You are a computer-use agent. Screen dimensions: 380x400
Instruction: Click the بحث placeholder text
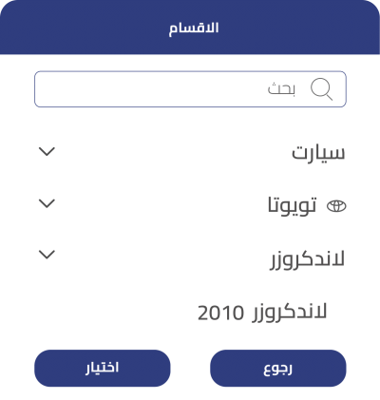(x=281, y=88)
